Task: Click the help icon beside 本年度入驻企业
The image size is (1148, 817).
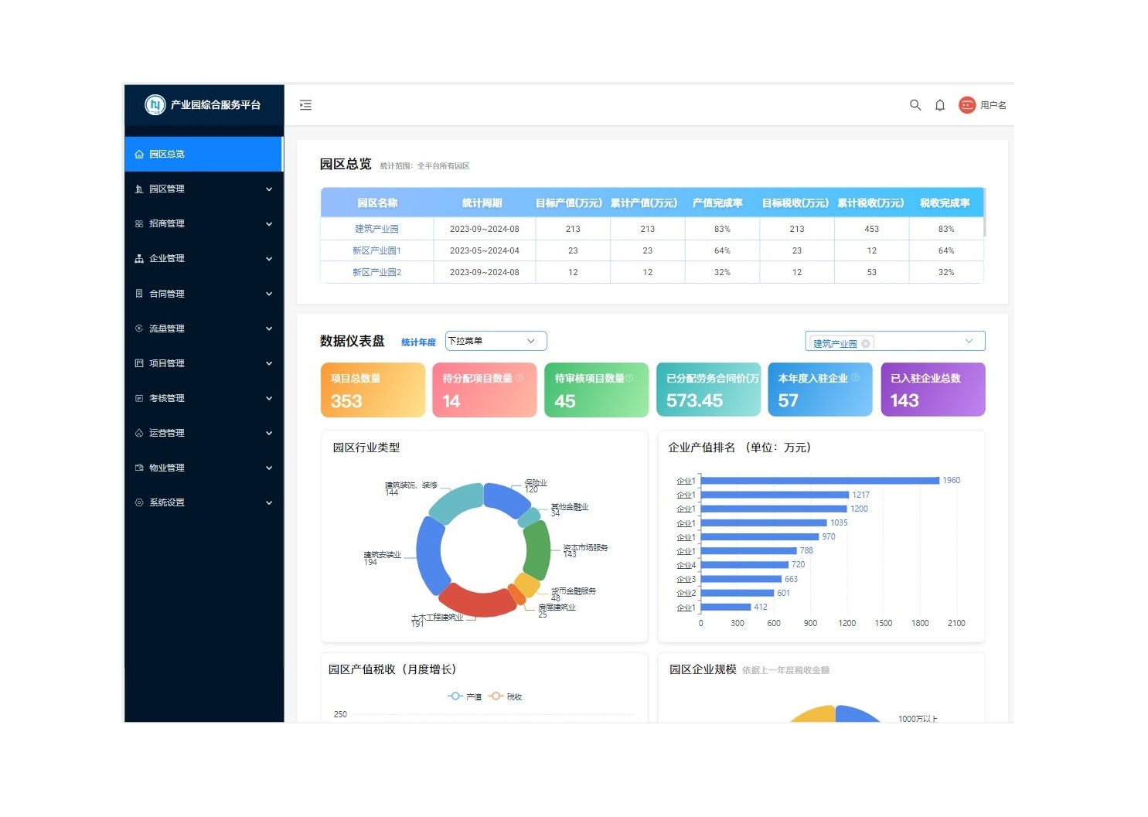Action: tap(855, 378)
